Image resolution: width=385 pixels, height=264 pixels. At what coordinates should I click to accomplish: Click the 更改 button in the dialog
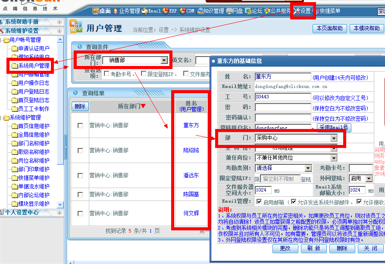tap(285, 248)
